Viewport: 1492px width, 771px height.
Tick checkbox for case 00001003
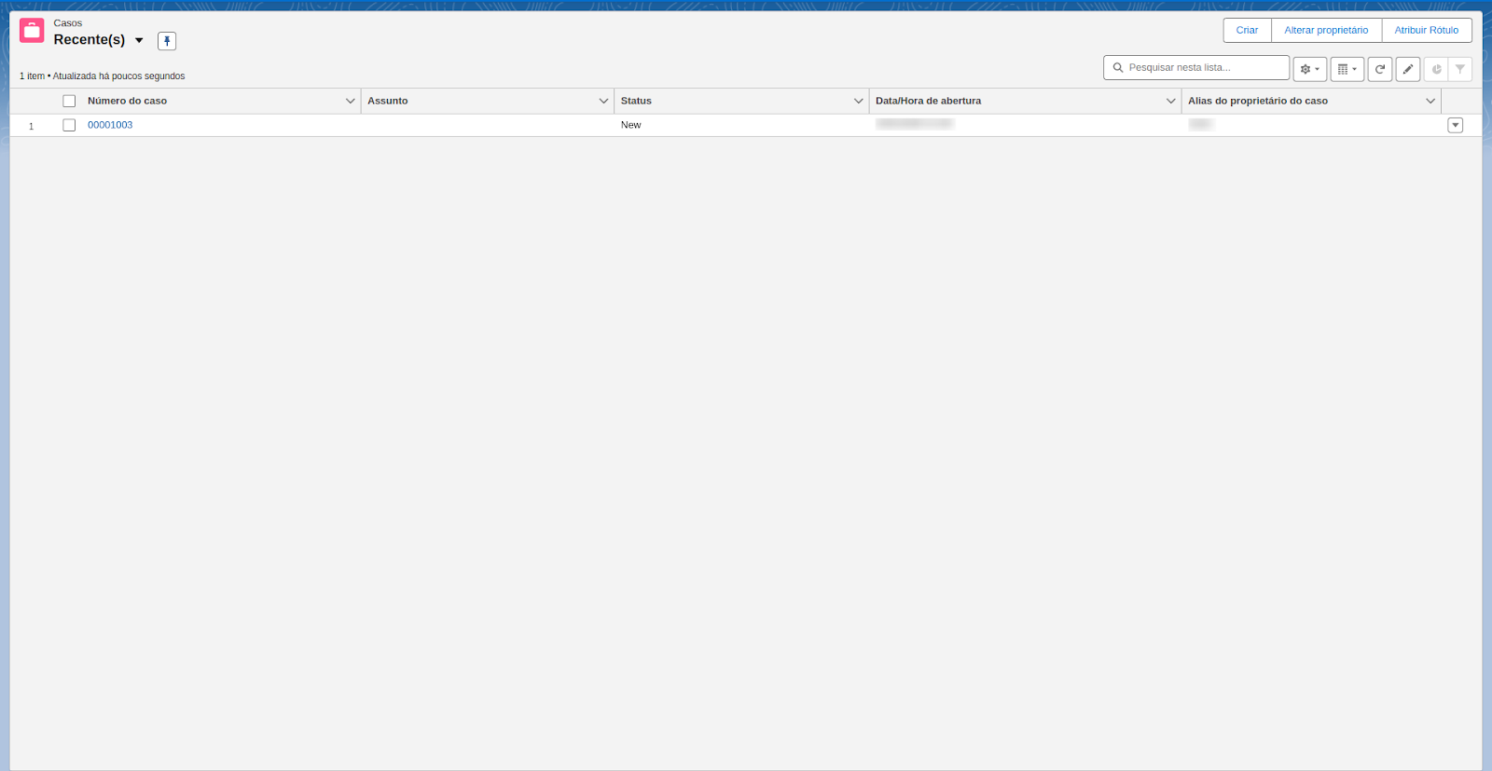pos(69,125)
